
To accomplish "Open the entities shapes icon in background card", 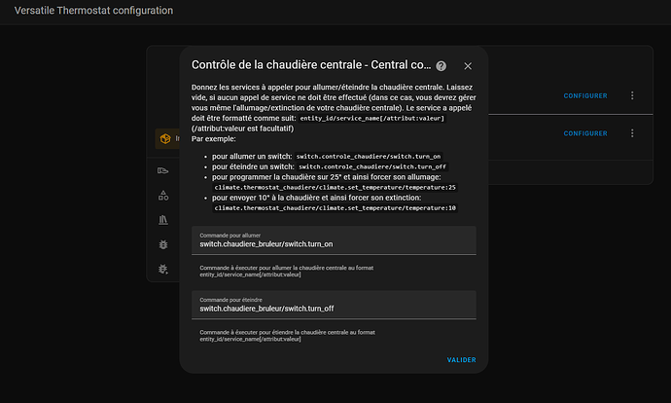I will (163, 196).
